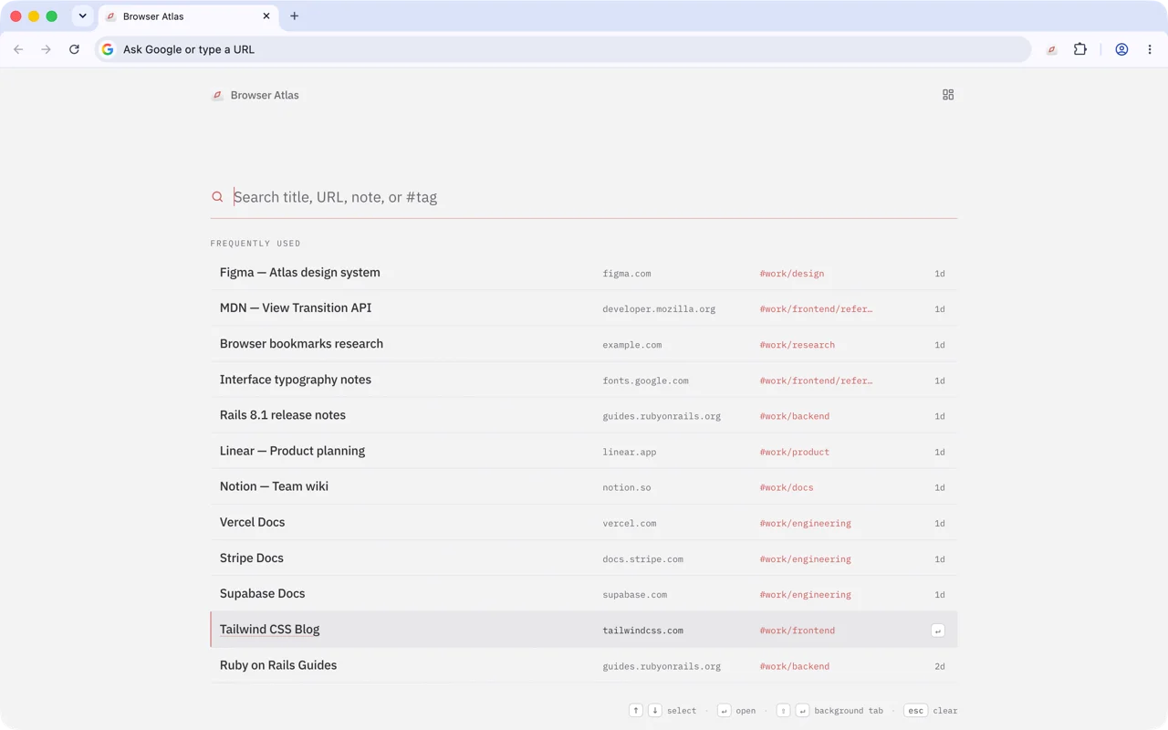Open Ruby on Rails Guides bookmark
The width and height of the screenshot is (1168, 730).
pos(584,665)
